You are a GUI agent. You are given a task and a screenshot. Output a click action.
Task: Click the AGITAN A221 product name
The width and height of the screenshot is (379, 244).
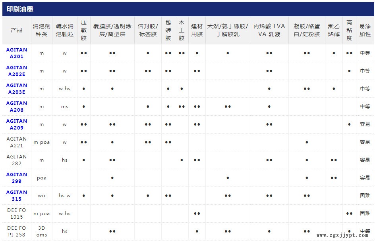click(x=16, y=142)
